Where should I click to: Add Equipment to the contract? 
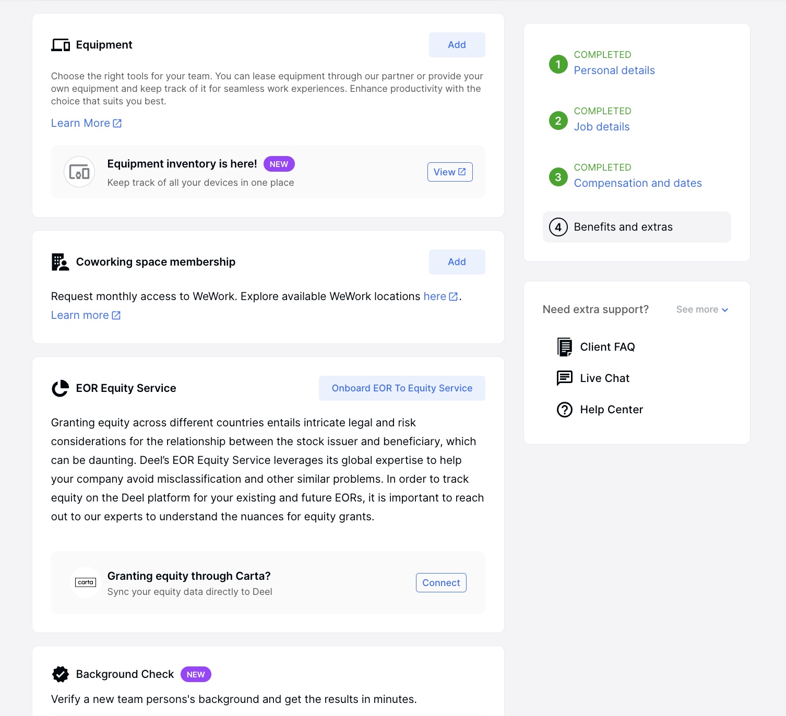(457, 45)
